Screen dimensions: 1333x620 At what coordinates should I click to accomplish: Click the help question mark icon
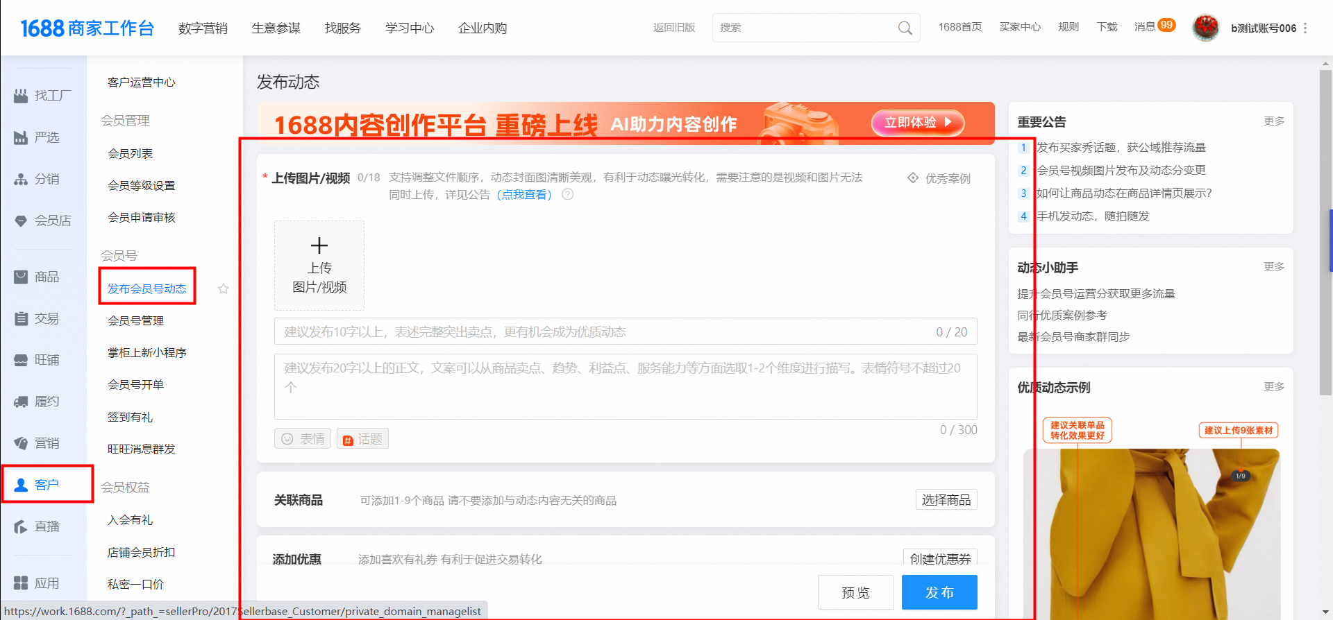point(567,194)
